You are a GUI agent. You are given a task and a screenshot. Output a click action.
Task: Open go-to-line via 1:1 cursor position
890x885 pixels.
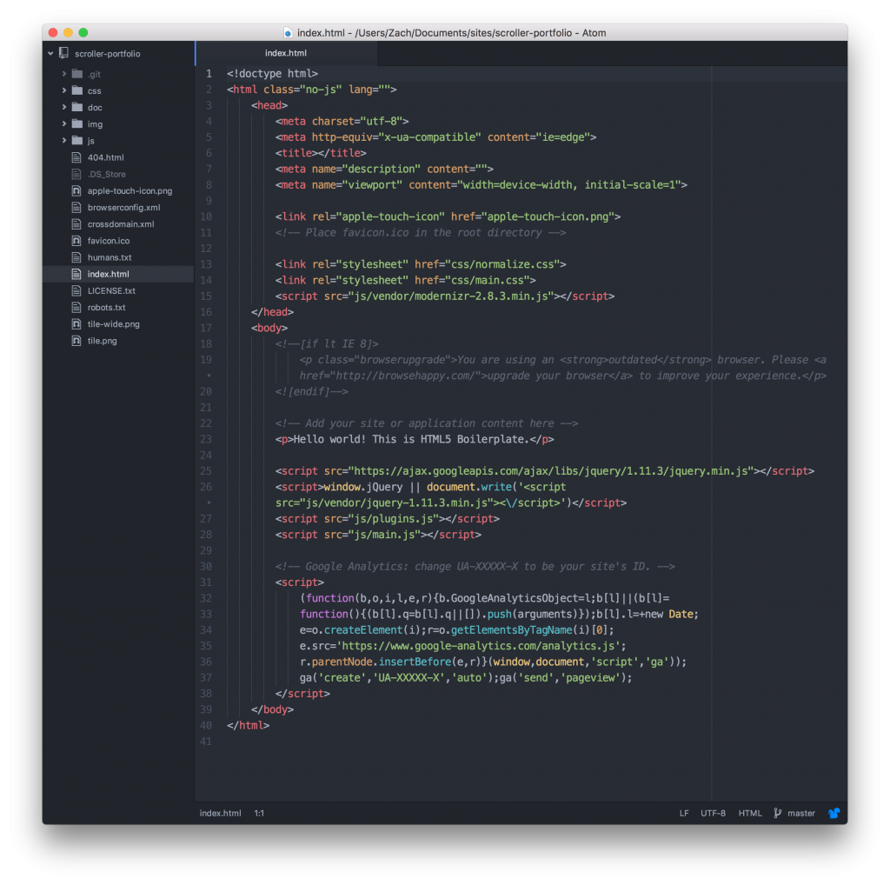click(259, 813)
